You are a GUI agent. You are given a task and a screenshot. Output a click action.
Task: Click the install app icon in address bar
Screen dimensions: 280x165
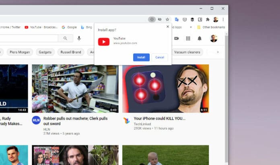pyautogui.click(x=152, y=19)
